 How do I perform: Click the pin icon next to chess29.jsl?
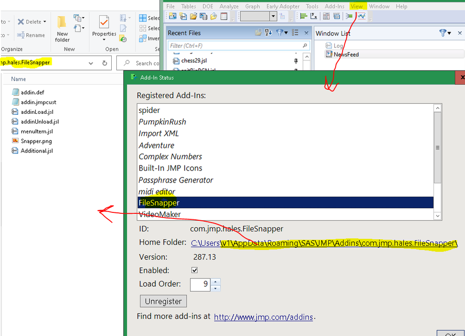coord(296,61)
